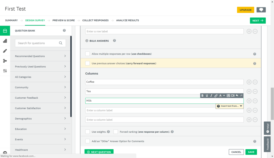
Task: Undo the last text edit
Action: click(237, 95)
